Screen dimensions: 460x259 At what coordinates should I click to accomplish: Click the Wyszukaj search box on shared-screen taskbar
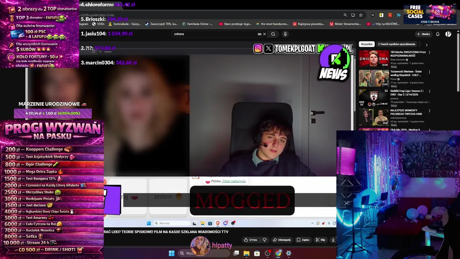171,223
